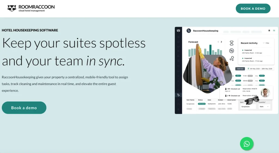
Task: Click '225 Family Room - 2 min ago' entry
Action: coord(252,53)
